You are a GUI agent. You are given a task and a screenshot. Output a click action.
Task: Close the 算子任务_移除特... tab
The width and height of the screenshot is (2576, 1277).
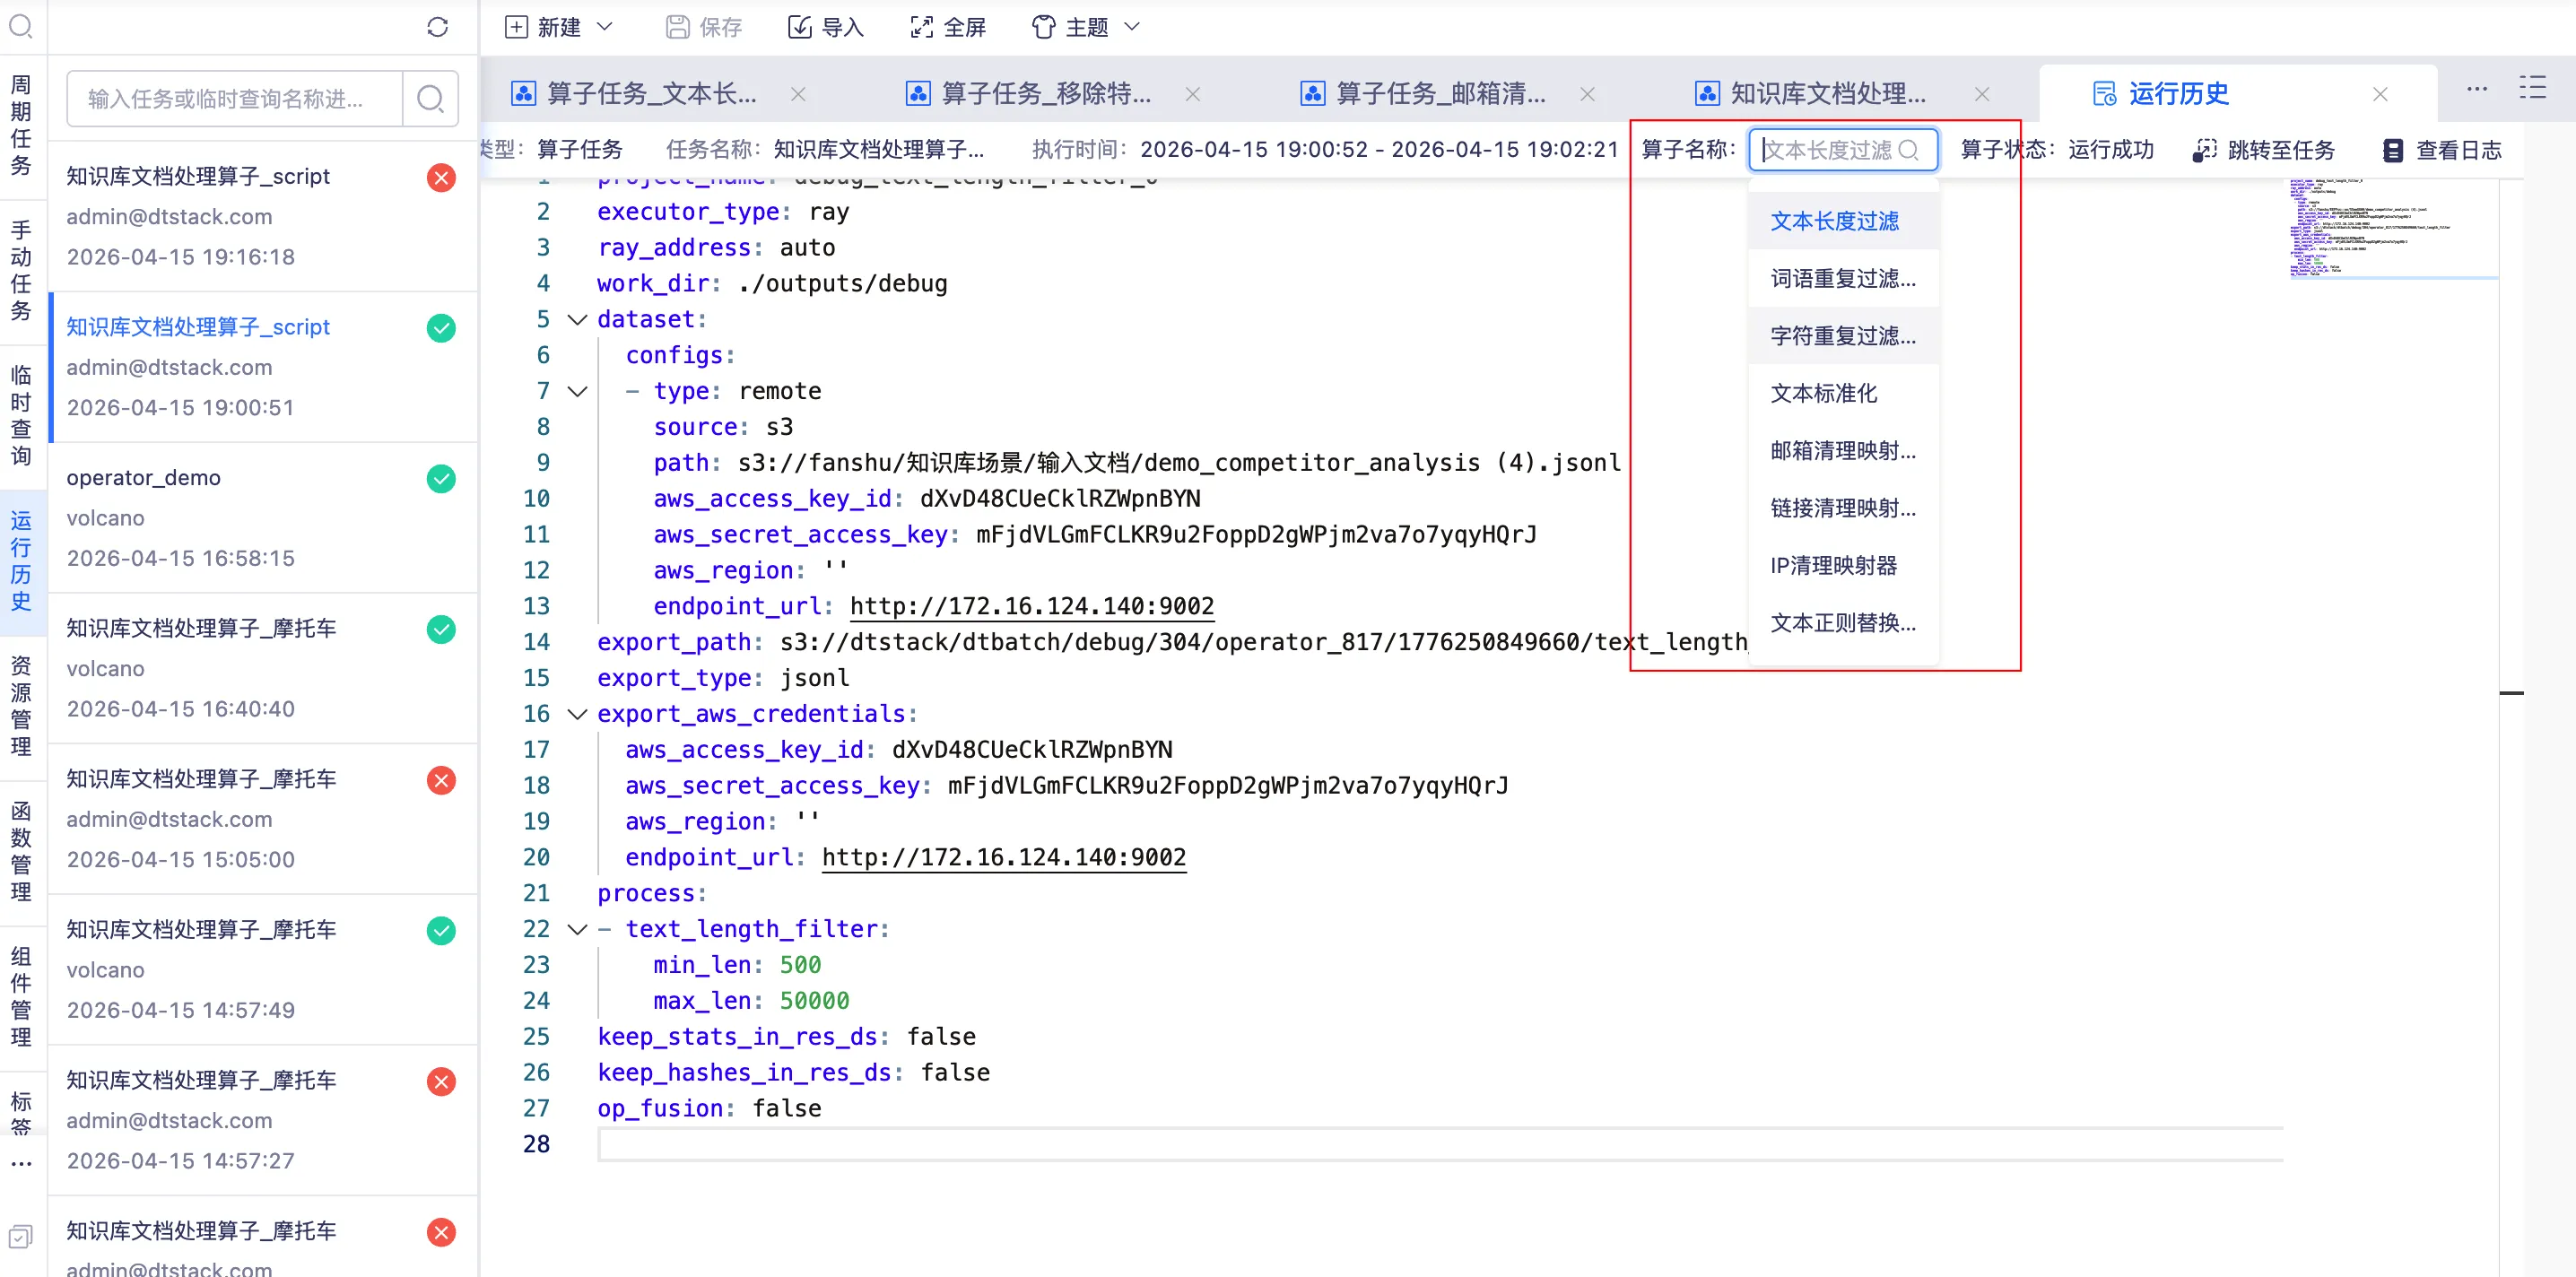[x=1193, y=94]
